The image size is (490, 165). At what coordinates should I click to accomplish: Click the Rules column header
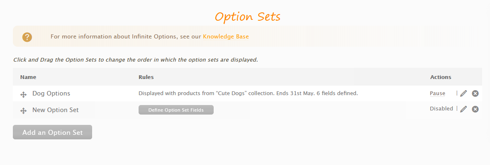pyautogui.click(x=146, y=77)
